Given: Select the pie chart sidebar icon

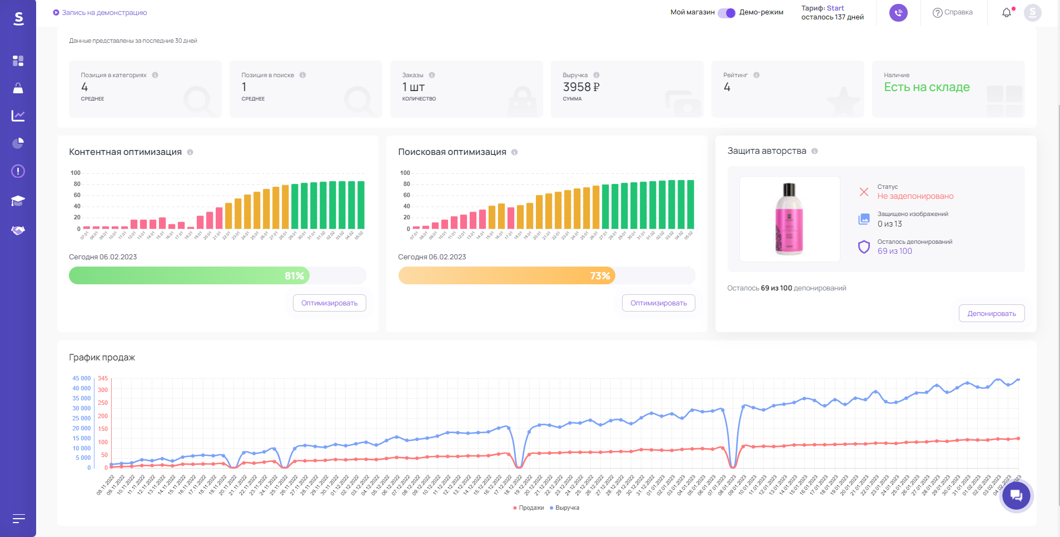Looking at the screenshot, I should point(18,143).
